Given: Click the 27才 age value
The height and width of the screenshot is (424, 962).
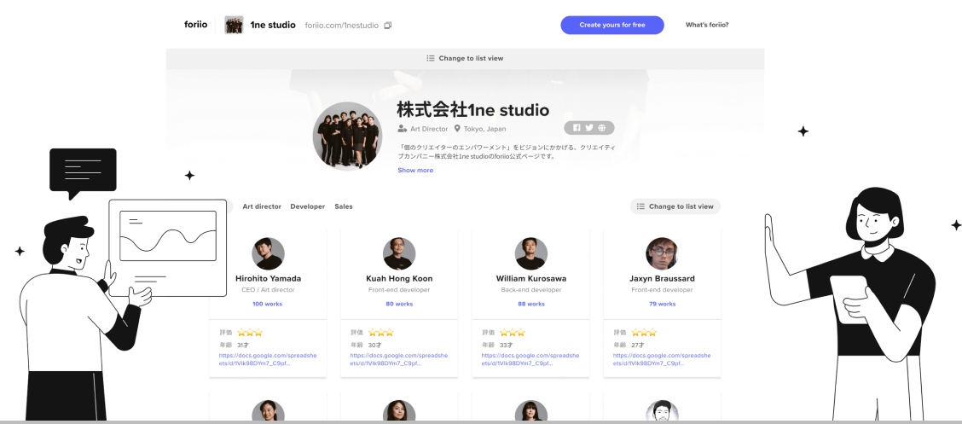Looking at the screenshot, I should pos(637,345).
